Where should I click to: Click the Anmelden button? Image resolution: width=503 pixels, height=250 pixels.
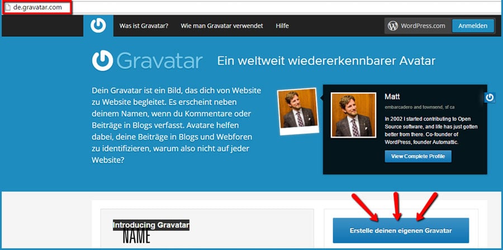[473, 26]
